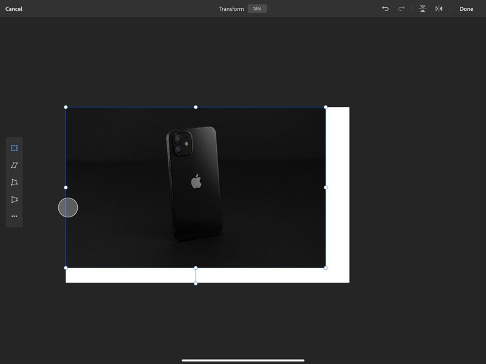Image resolution: width=486 pixels, height=364 pixels.
Task: Tap Cancel to discard the transform
Action: 14,9
